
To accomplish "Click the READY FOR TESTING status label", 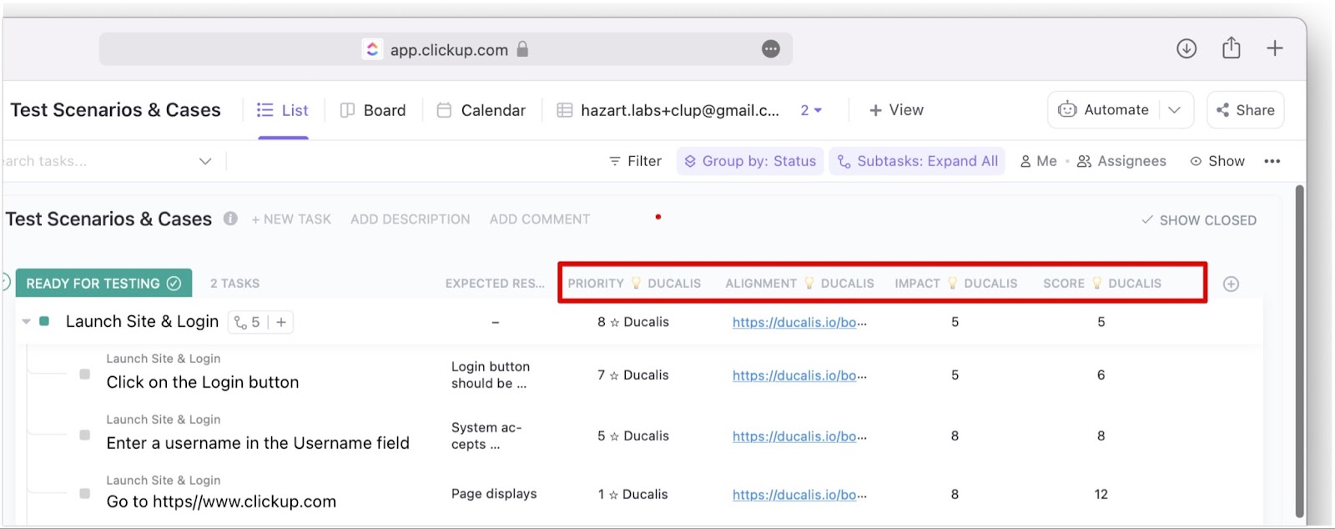I will pyautogui.click(x=103, y=284).
